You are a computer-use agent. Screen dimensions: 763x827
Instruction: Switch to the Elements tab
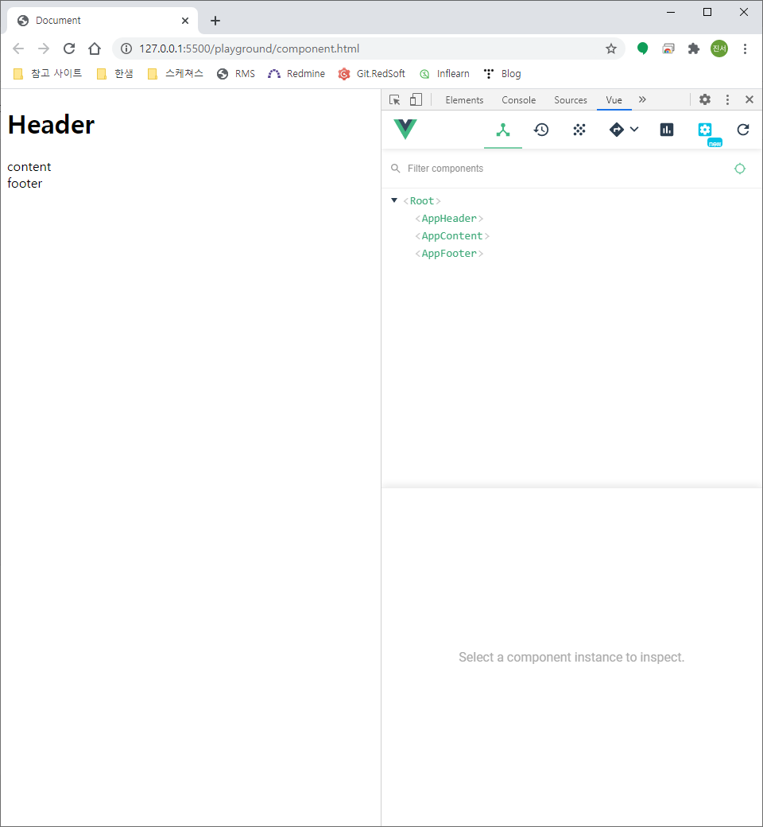464,100
